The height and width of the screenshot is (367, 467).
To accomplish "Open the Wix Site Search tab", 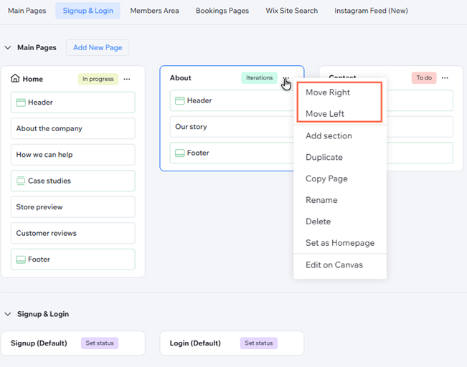I will pyautogui.click(x=291, y=11).
